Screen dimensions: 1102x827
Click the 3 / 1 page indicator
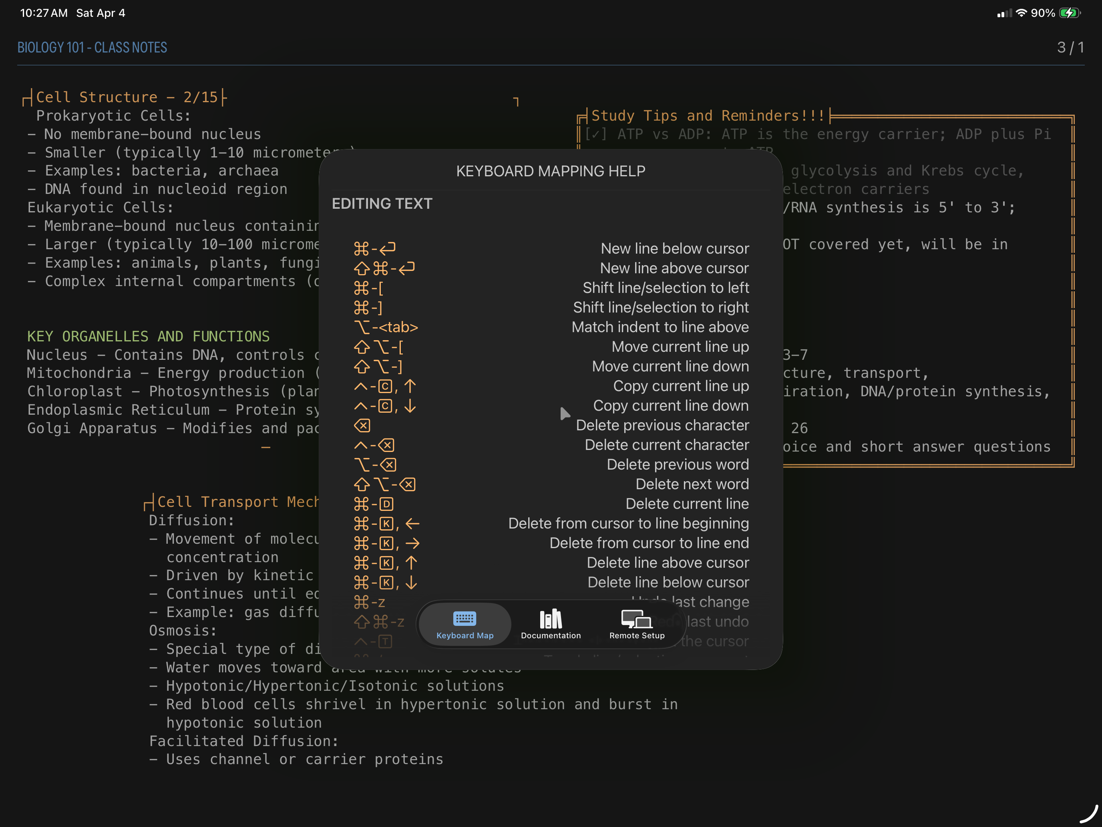[x=1070, y=47]
